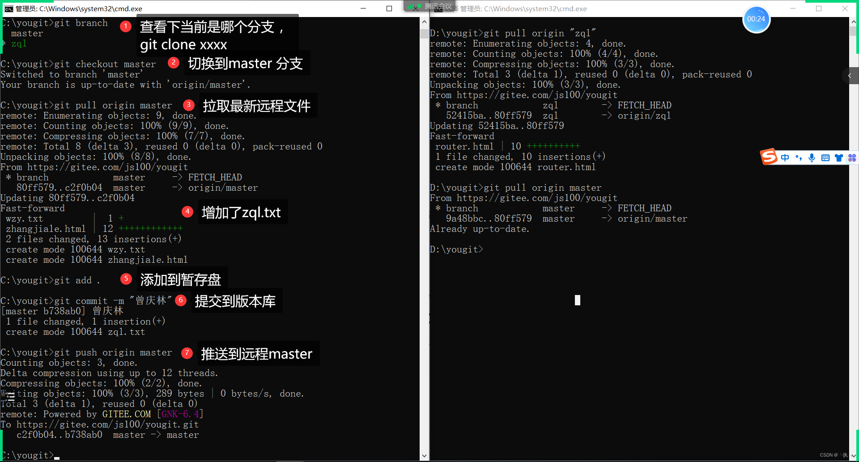Click the right cmd window scrollbar thumb

tap(854, 31)
